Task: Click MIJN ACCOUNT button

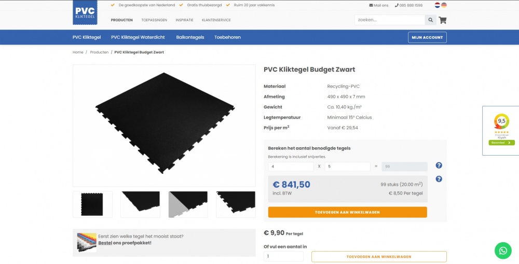Action: [x=427, y=37]
